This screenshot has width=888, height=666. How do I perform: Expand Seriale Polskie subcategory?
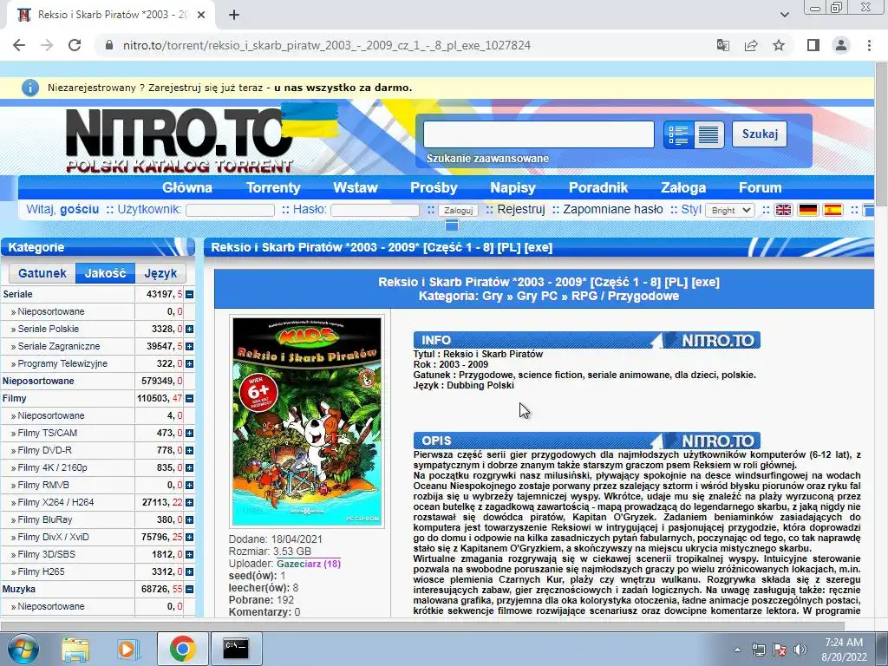pos(189,329)
